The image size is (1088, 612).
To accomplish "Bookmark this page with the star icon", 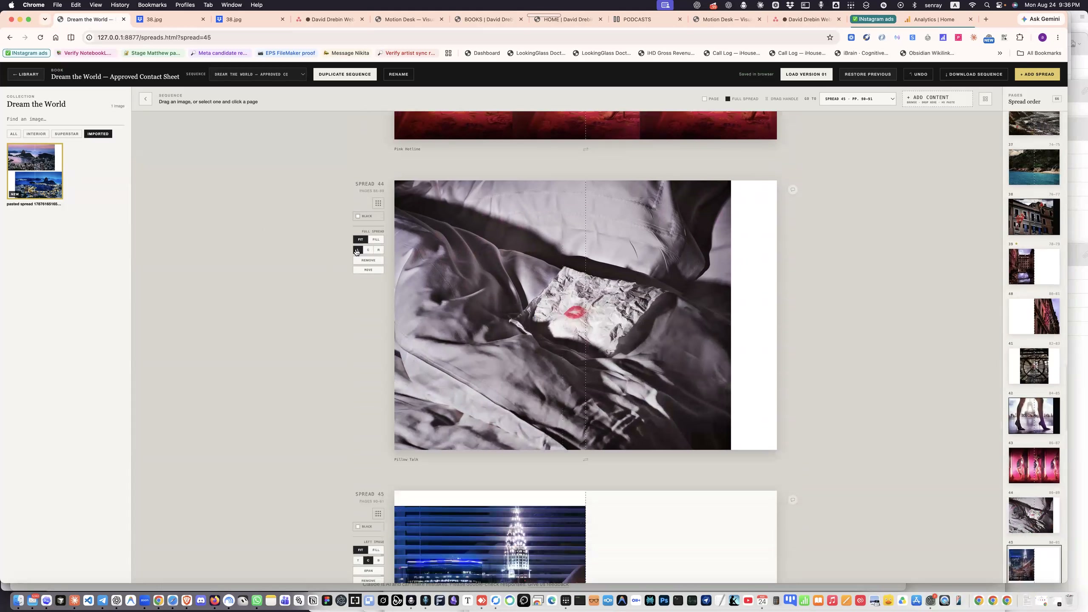I will point(830,37).
